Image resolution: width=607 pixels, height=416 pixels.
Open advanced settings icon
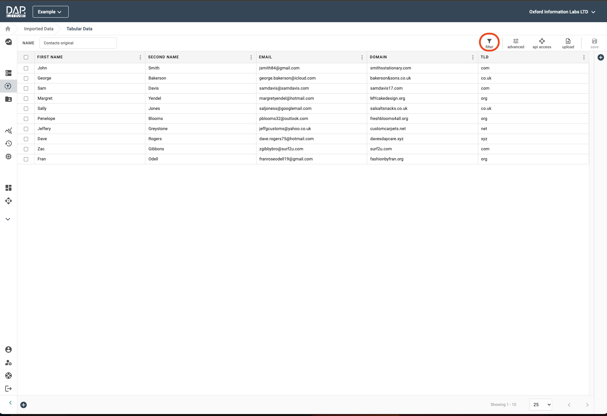[516, 43]
